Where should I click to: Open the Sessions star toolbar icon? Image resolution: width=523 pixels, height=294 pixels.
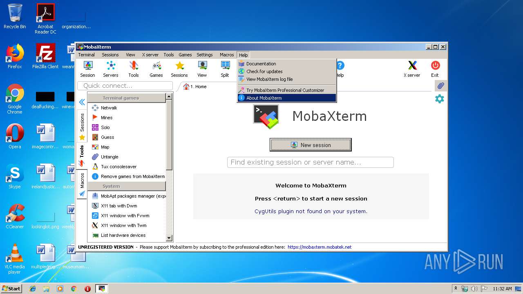point(179,69)
